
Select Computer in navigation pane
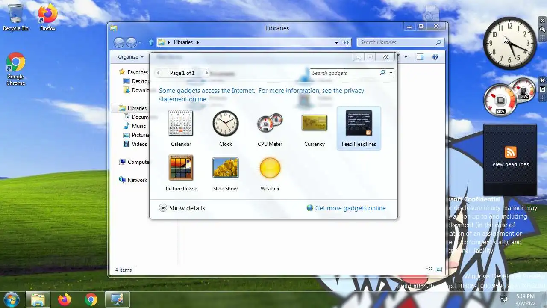pyautogui.click(x=134, y=162)
